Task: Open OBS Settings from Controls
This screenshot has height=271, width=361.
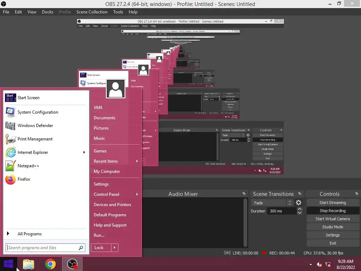Action: tap(333, 235)
